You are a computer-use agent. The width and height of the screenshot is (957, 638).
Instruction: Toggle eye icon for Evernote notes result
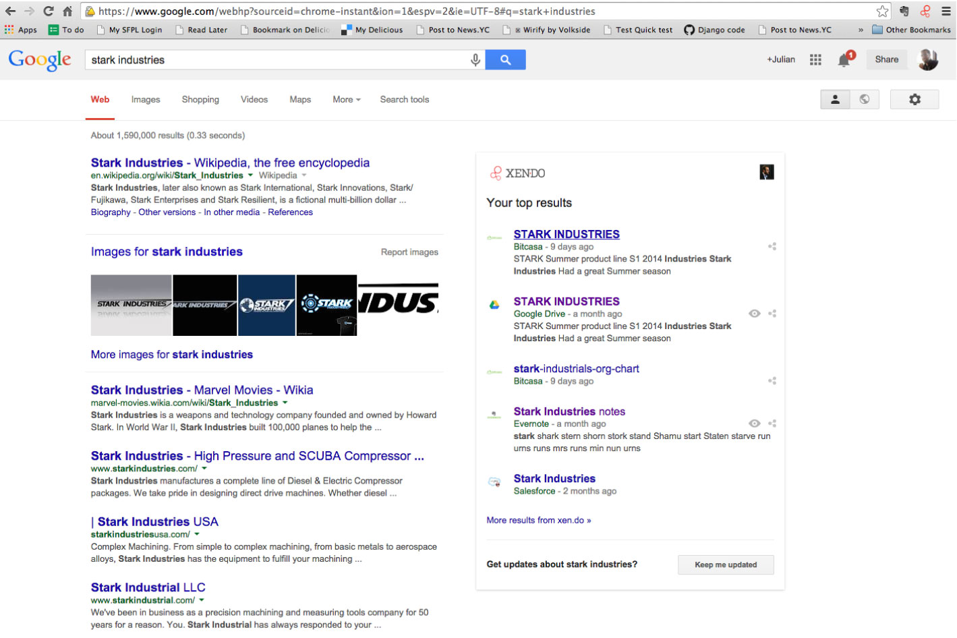(x=755, y=424)
